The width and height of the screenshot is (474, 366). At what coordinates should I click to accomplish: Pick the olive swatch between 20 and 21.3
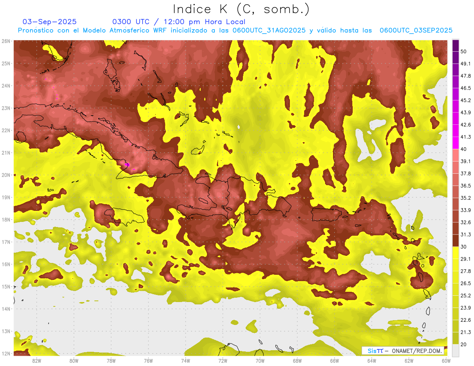pos(455,338)
